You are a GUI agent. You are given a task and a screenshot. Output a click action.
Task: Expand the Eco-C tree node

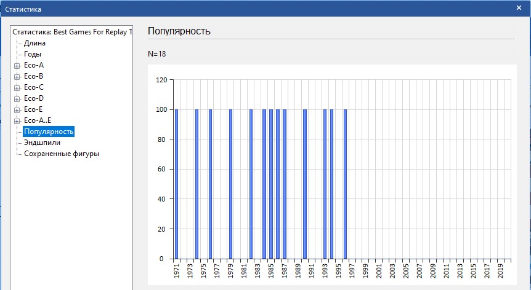click(x=17, y=88)
